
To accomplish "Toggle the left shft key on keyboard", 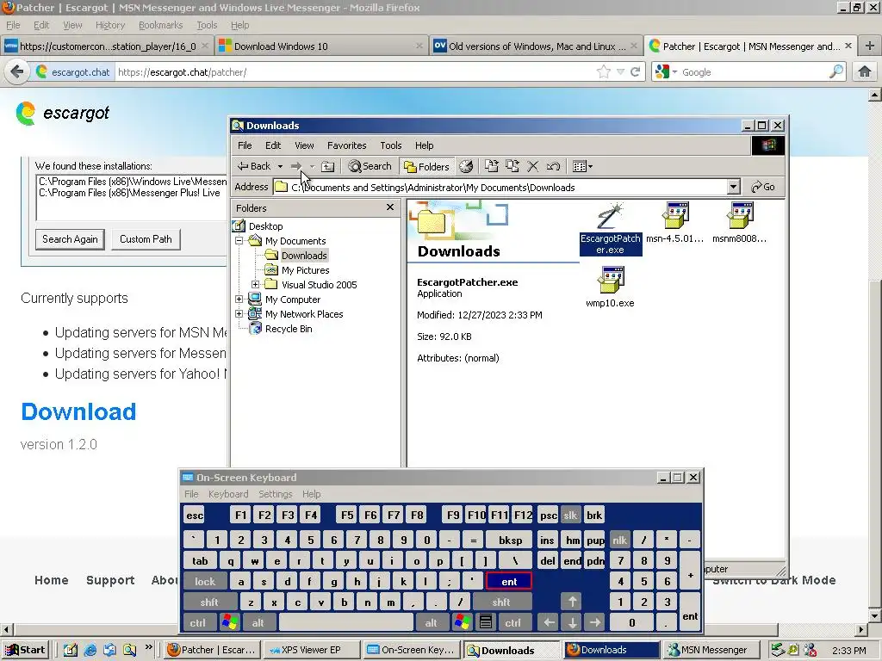I will pos(209,602).
